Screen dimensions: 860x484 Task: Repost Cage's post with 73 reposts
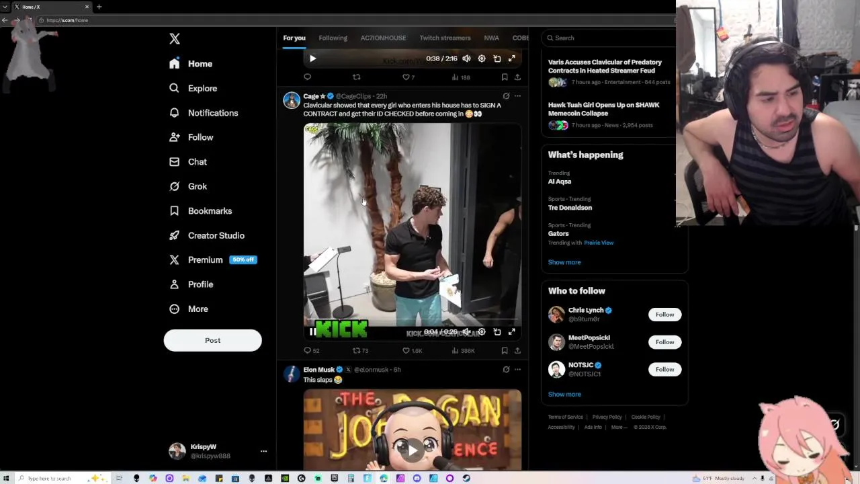(x=361, y=350)
